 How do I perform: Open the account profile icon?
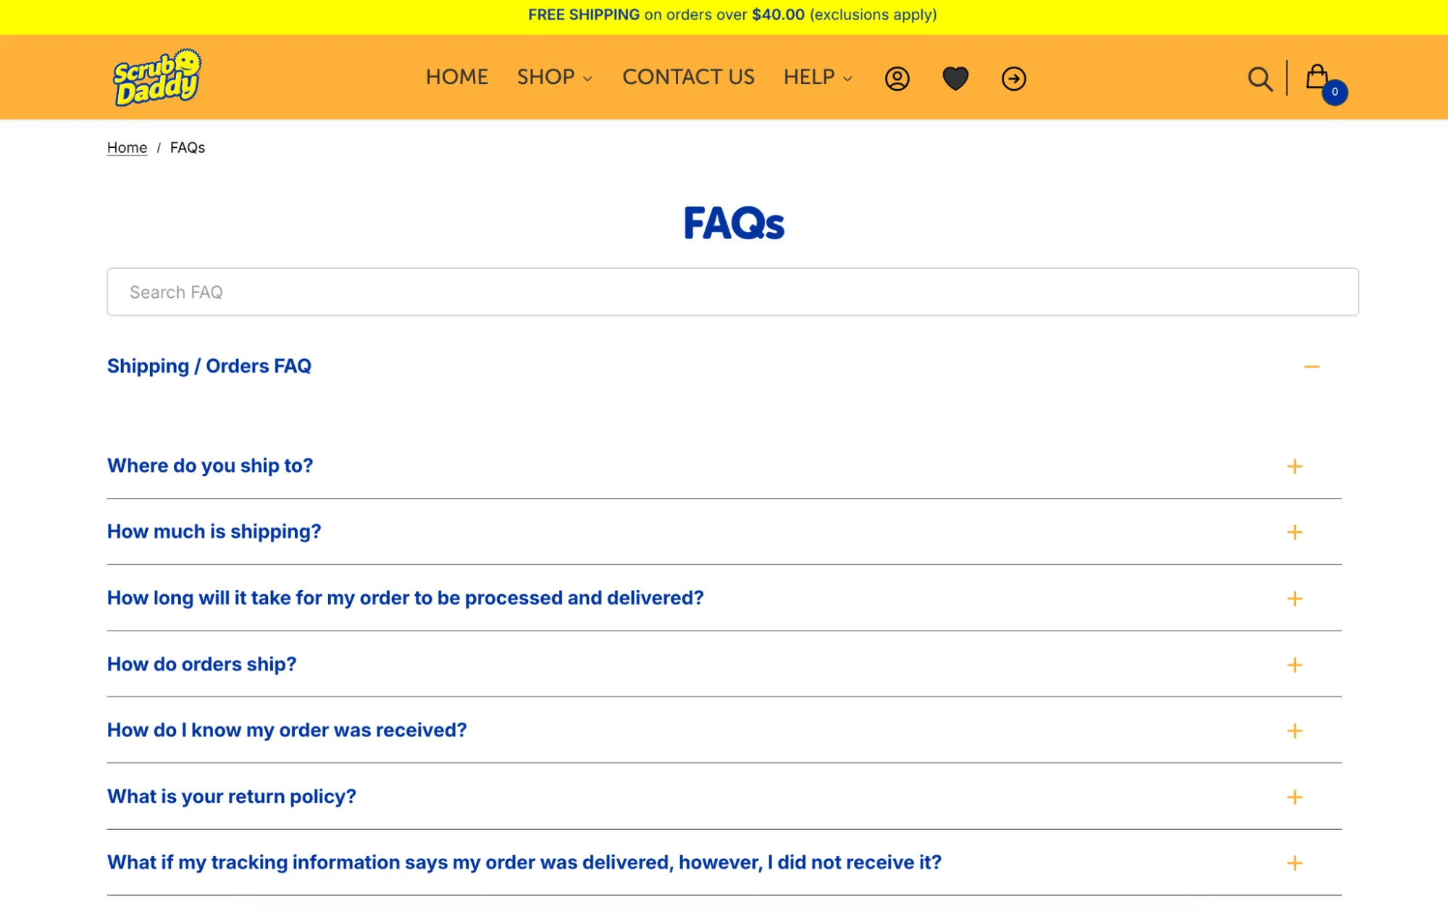897,78
